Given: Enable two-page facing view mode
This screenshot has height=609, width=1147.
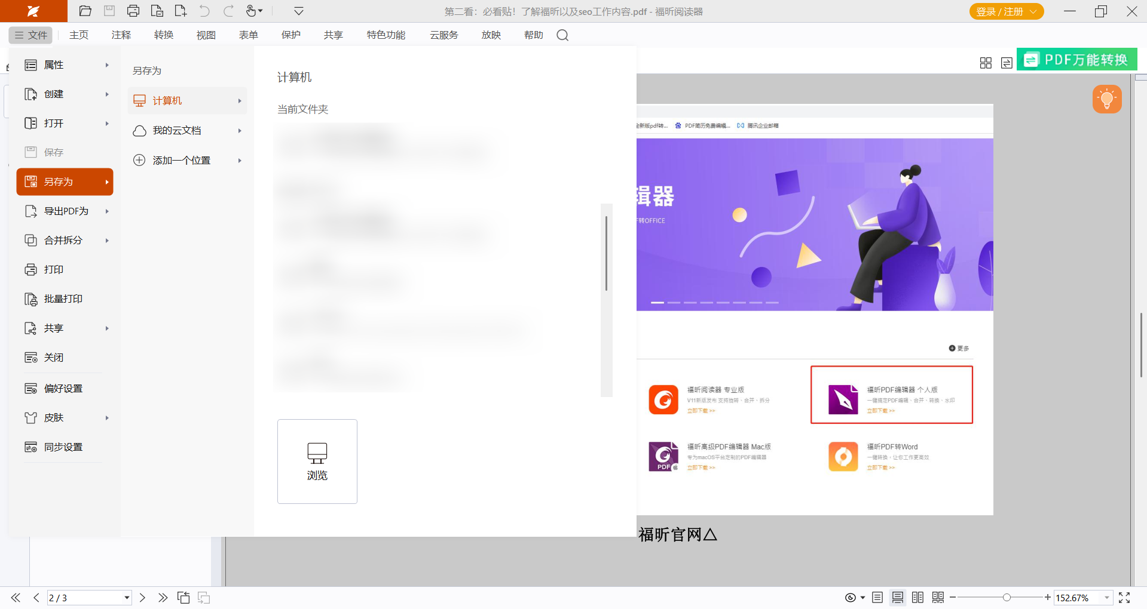Looking at the screenshot, I should 918,598.
